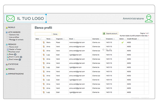The height and width of the screenshot is (103, 158).
Task: Click the Email in uscita count badge
Action: pyautogui.click(x=21, y=57)
